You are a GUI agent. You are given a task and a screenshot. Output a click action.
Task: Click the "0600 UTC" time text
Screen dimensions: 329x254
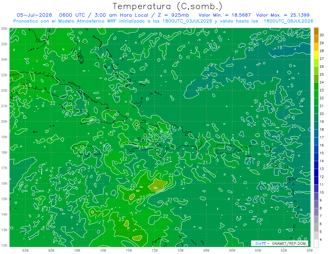(73, 15)
